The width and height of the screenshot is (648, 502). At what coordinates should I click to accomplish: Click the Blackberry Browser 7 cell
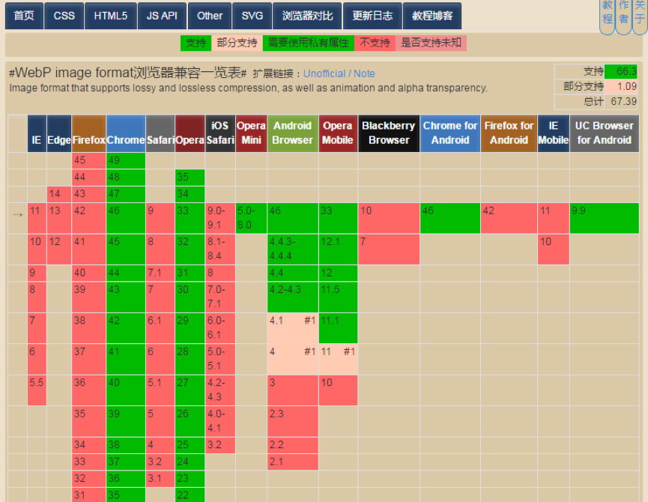(x=389, y=249)
